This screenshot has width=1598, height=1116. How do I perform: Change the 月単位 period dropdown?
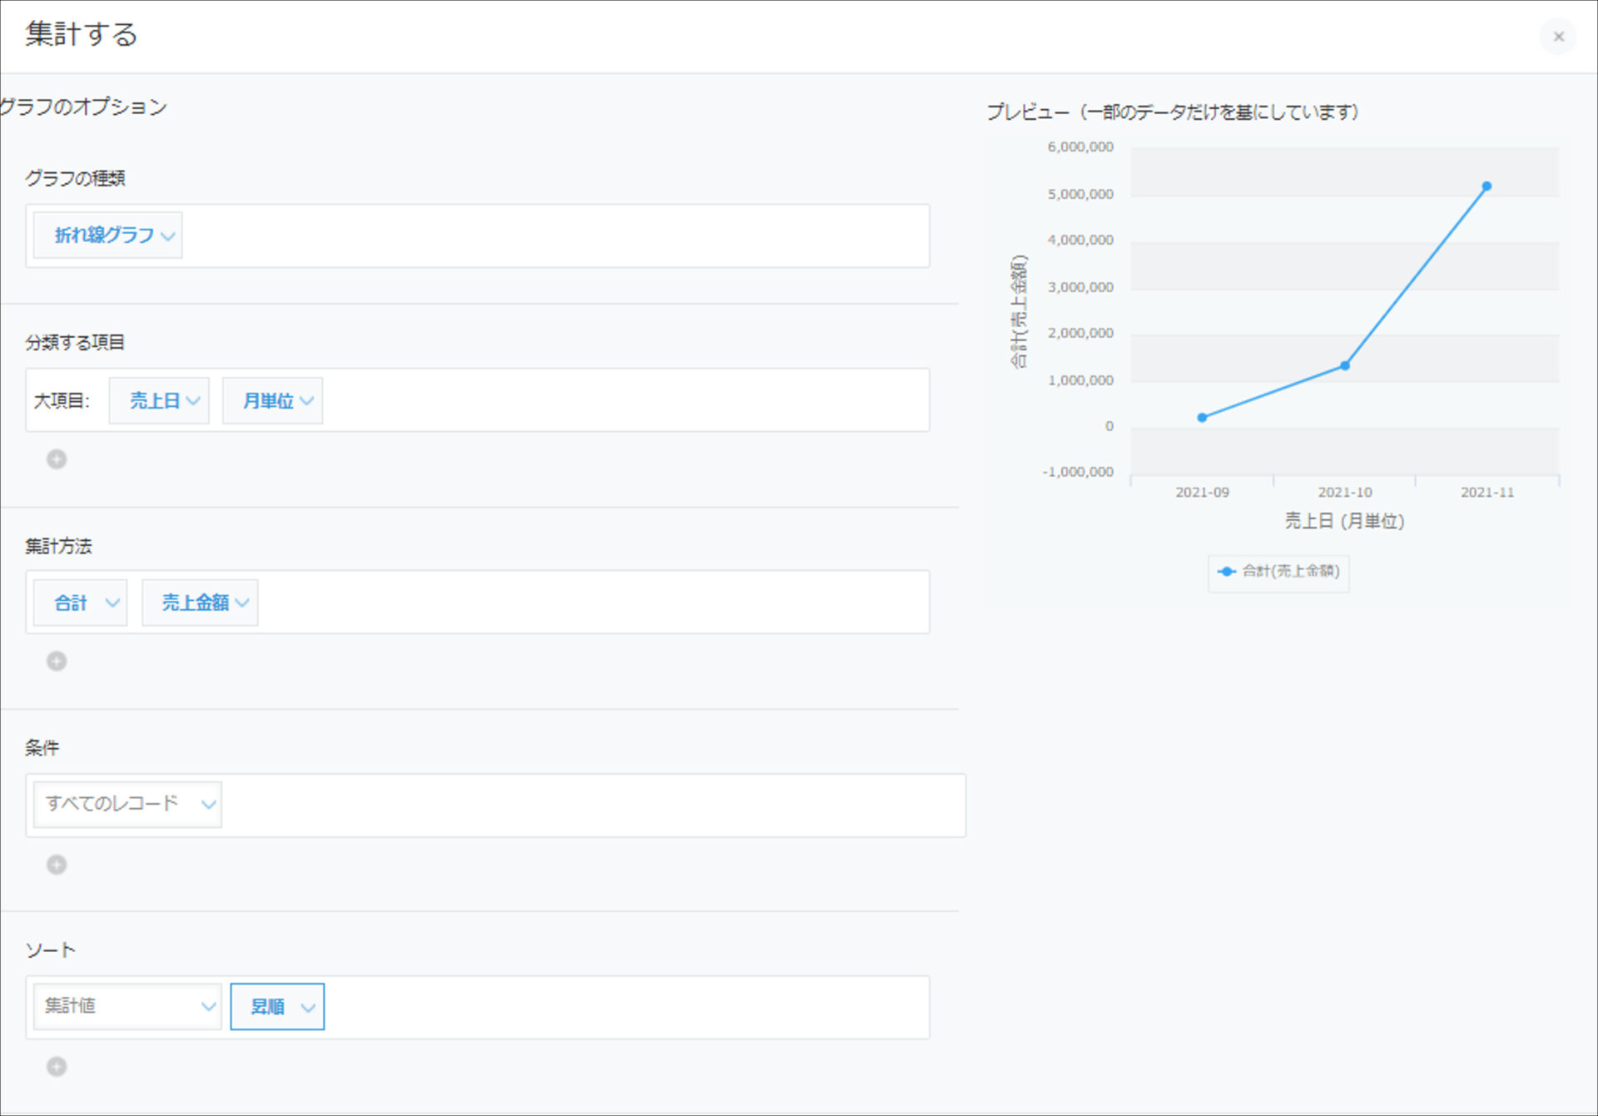(273, 401)
